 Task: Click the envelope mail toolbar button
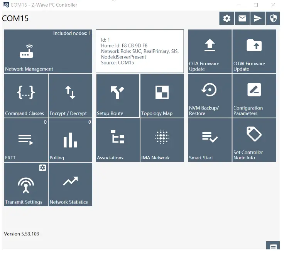pyautogui.click(x=242, y=19)
